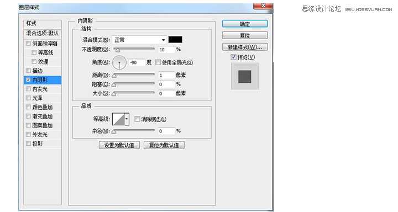Select the 描边 style entry label
398x212 pixels.
(38, 71)
